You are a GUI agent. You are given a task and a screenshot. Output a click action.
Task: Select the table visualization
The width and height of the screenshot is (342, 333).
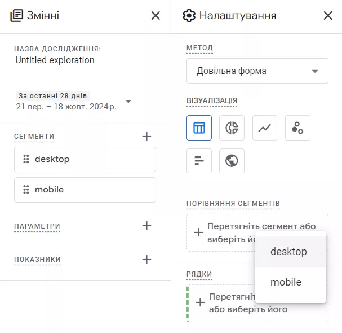pyautogui.click(x=199, y=128)
